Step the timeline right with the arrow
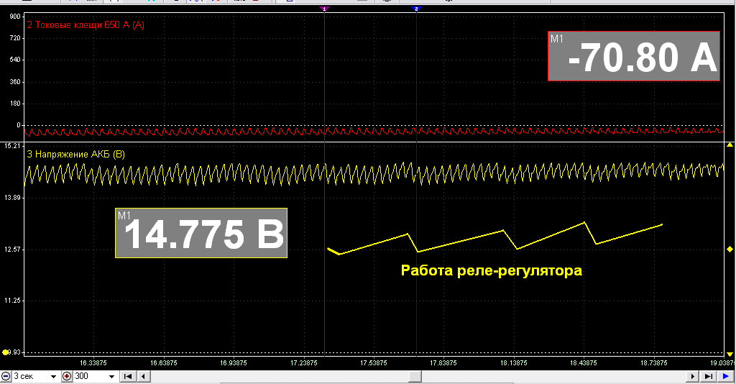The width and height of the screenshot is (736, 384). (692, 377)
